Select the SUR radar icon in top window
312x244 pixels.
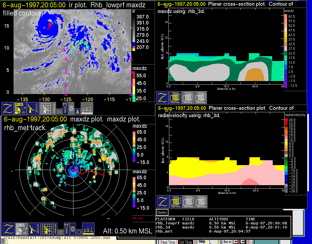click(33, 108)
